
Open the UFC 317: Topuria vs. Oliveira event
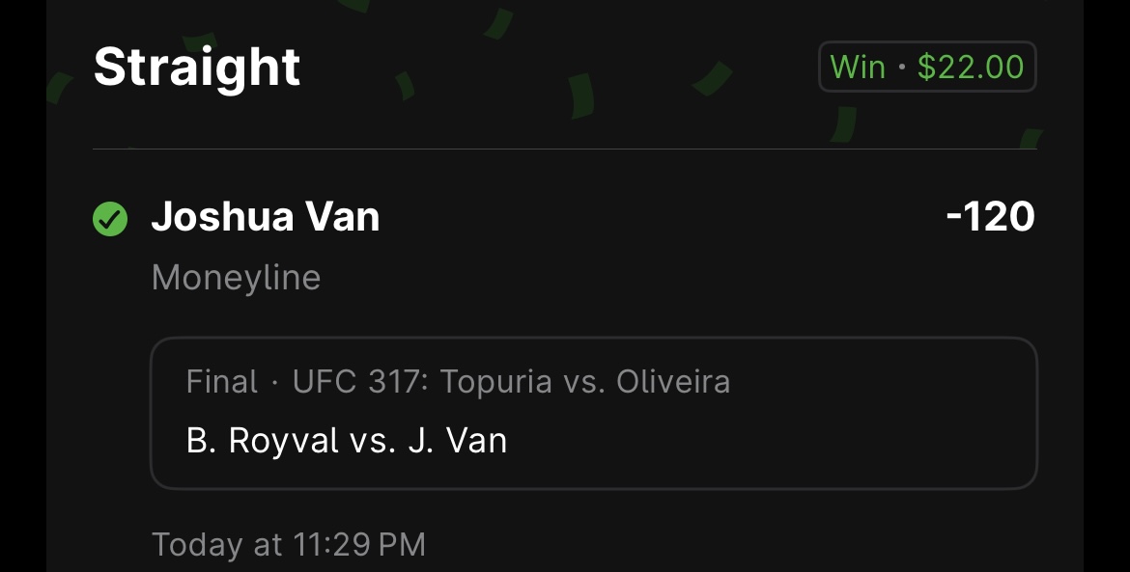[x=511, y=381]
